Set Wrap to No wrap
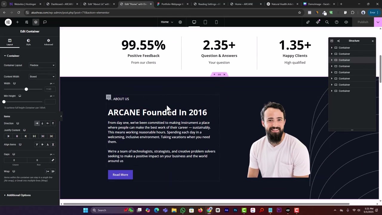 tap(48, 171)
